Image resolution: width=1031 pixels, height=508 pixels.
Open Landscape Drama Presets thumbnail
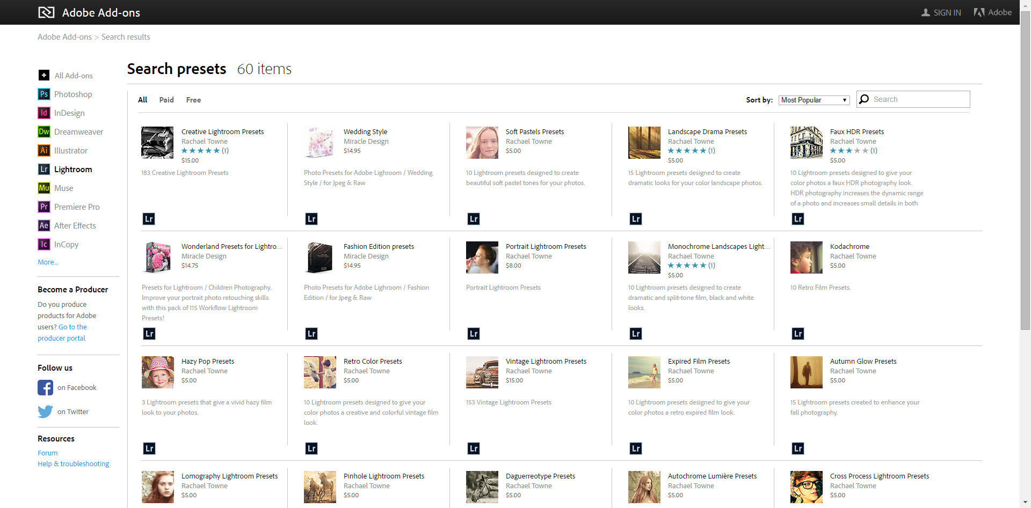[x=644, y=143]
